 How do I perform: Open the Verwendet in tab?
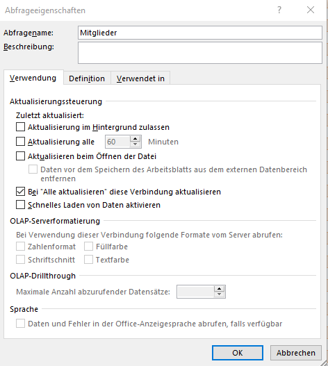pos(140,78)
